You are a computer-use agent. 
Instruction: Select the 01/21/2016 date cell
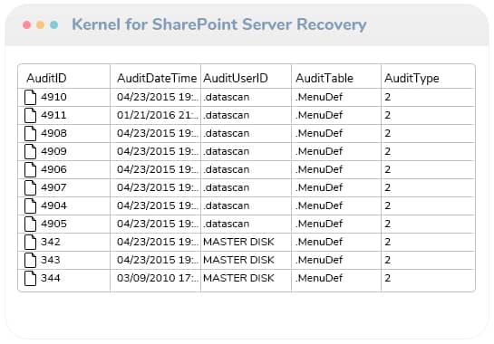click(157, 115)
